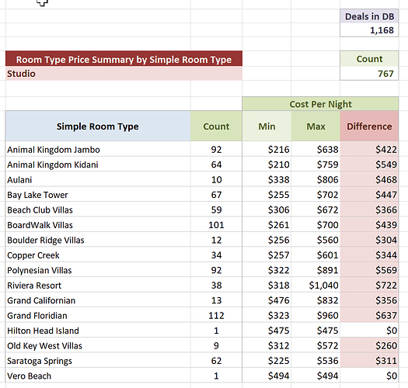Select the BoardWalk Villas cell
Screen dimensions: 408x388
coord(98,225)
